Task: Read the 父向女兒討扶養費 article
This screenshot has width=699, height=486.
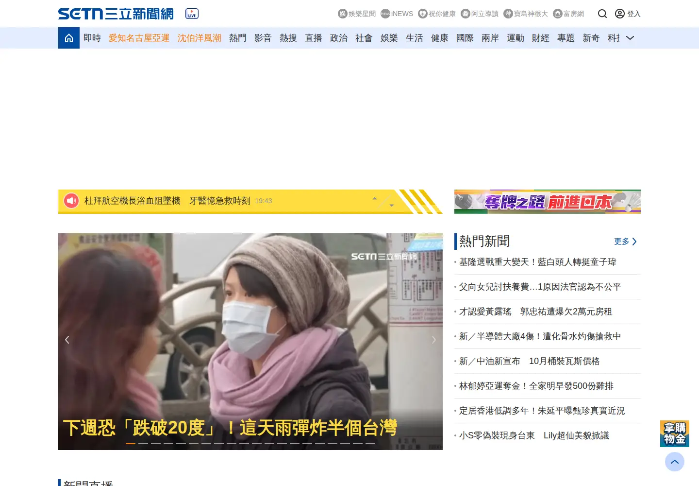Action: (x=540, y=287)
